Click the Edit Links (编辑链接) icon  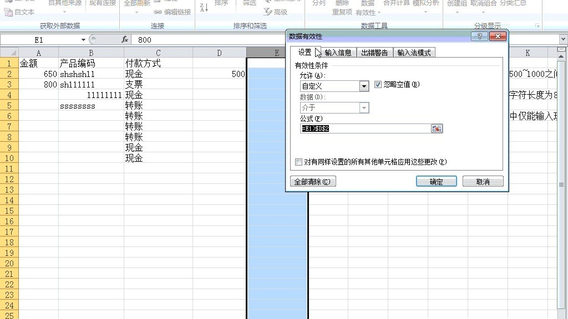158,12
